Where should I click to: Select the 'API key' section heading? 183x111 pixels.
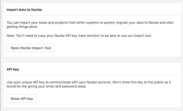[13, 69]
